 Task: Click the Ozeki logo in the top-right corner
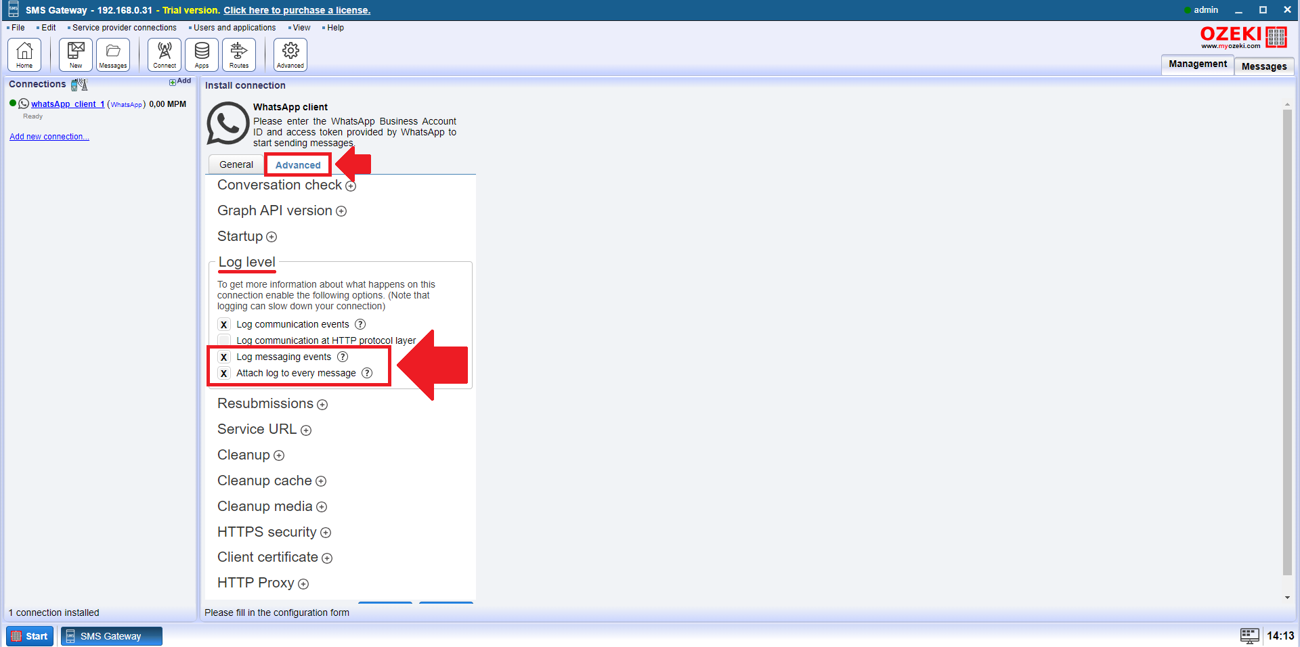click(1243, 37)
